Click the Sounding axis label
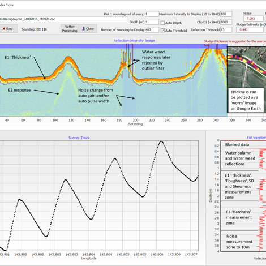Viewport: 266px width, 266px height. 135,124
